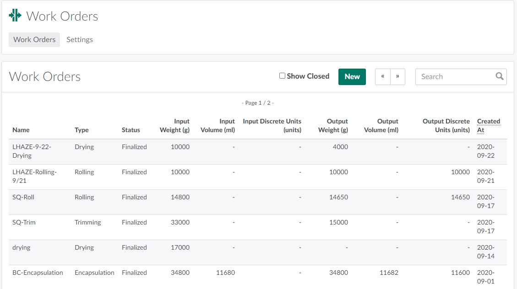The width and height of the screenshot is (517, 289).
Task: Switch to the Settings tab
Action: coord(80,40)
